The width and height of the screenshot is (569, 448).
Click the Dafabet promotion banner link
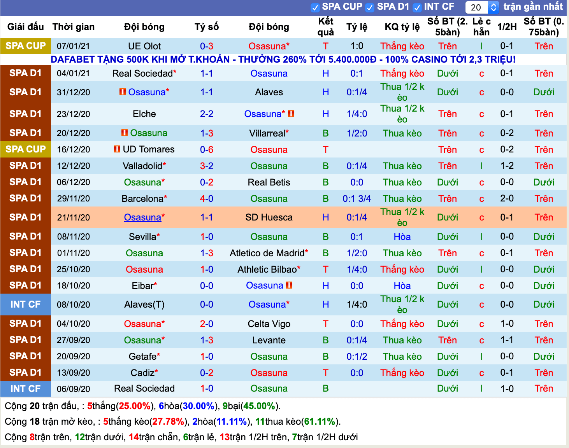point(283,59)
